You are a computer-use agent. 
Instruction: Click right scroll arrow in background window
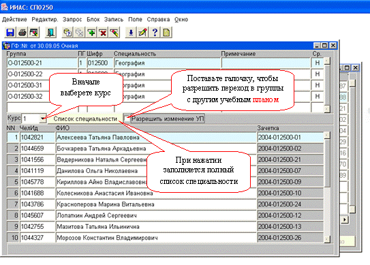(345, 219)
